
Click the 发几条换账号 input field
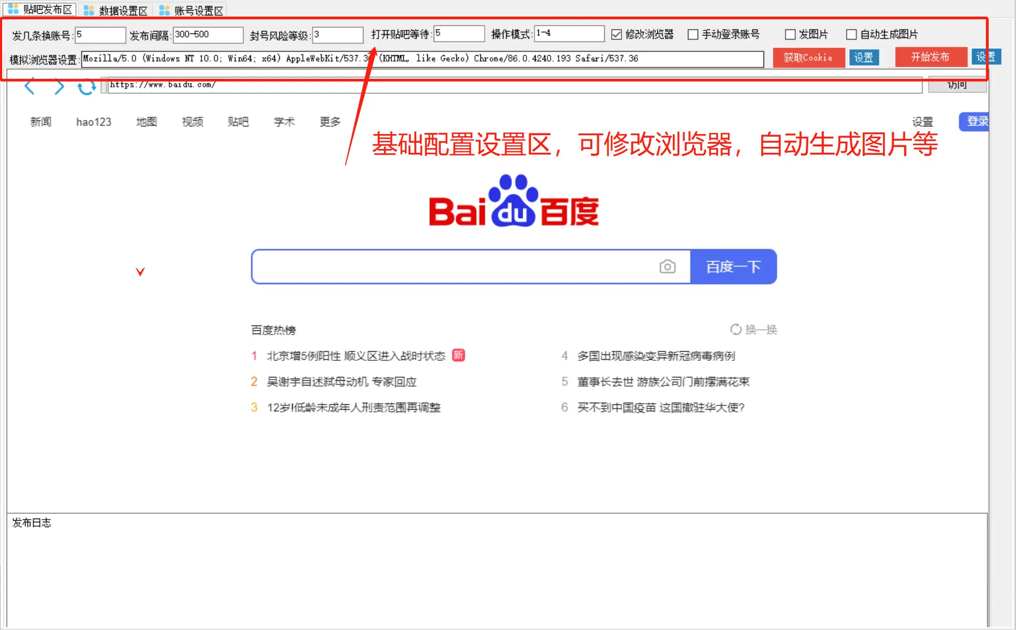100,35
